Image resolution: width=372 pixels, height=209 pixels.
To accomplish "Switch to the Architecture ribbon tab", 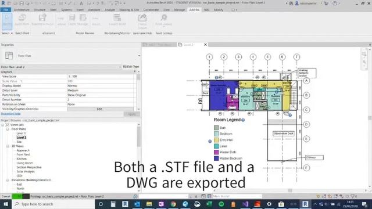I will (22, 10).
